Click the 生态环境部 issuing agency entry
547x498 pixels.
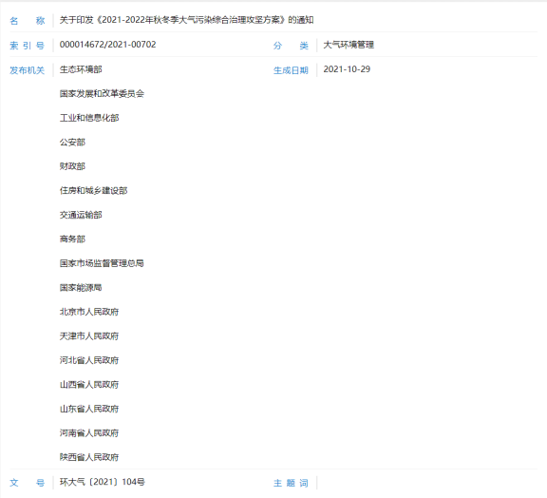click(x=81, y=69)
